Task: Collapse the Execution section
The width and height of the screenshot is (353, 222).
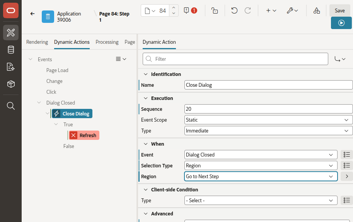Action: (146, 98)
